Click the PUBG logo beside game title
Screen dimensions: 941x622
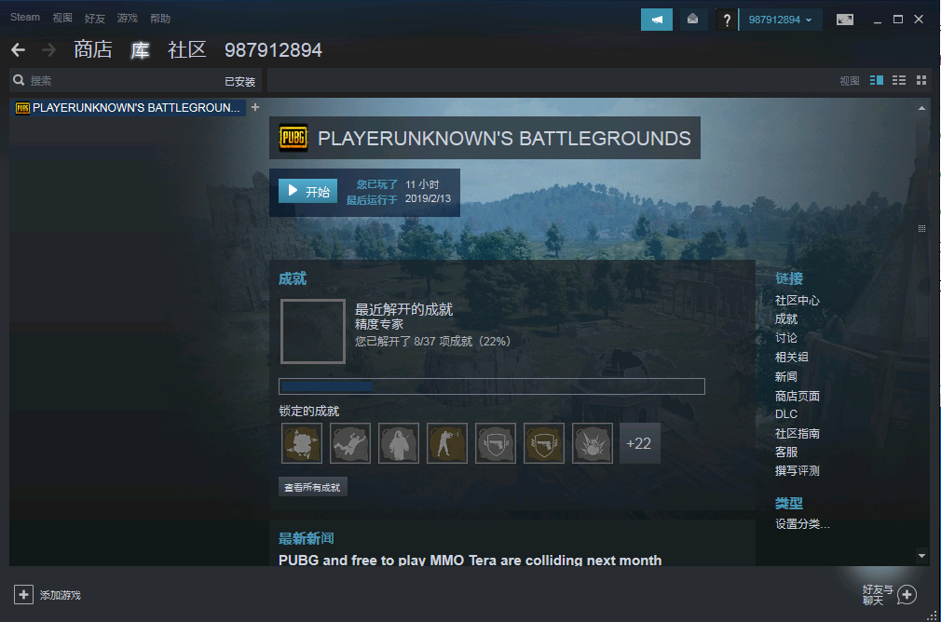click(293, 138)
